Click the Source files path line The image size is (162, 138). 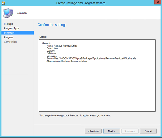point(91,59)
